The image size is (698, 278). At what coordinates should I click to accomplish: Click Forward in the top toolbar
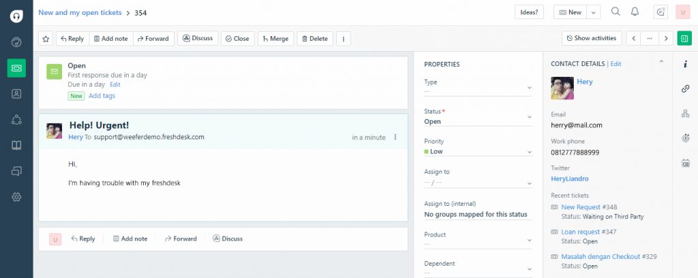[153, 39]
